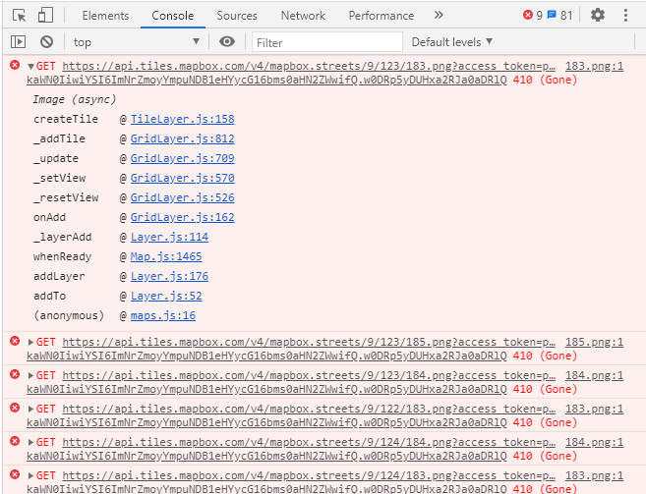Image resolution: width=646 pixels, height=494 pixels.
Task: Open Layer.js:52 source link
Action: pos(166,296)
